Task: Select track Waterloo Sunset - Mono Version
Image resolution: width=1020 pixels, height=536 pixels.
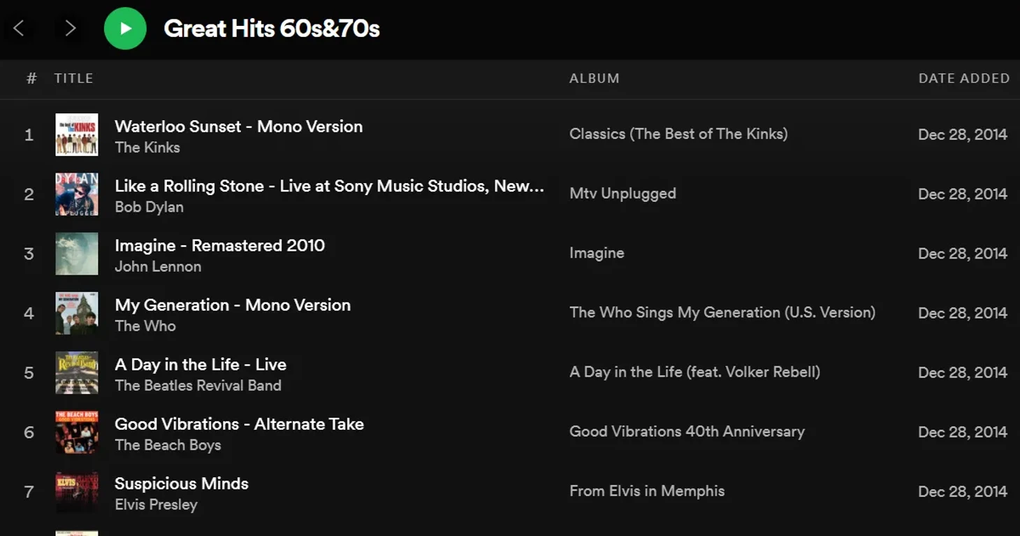Action: [x=238, y=126]
